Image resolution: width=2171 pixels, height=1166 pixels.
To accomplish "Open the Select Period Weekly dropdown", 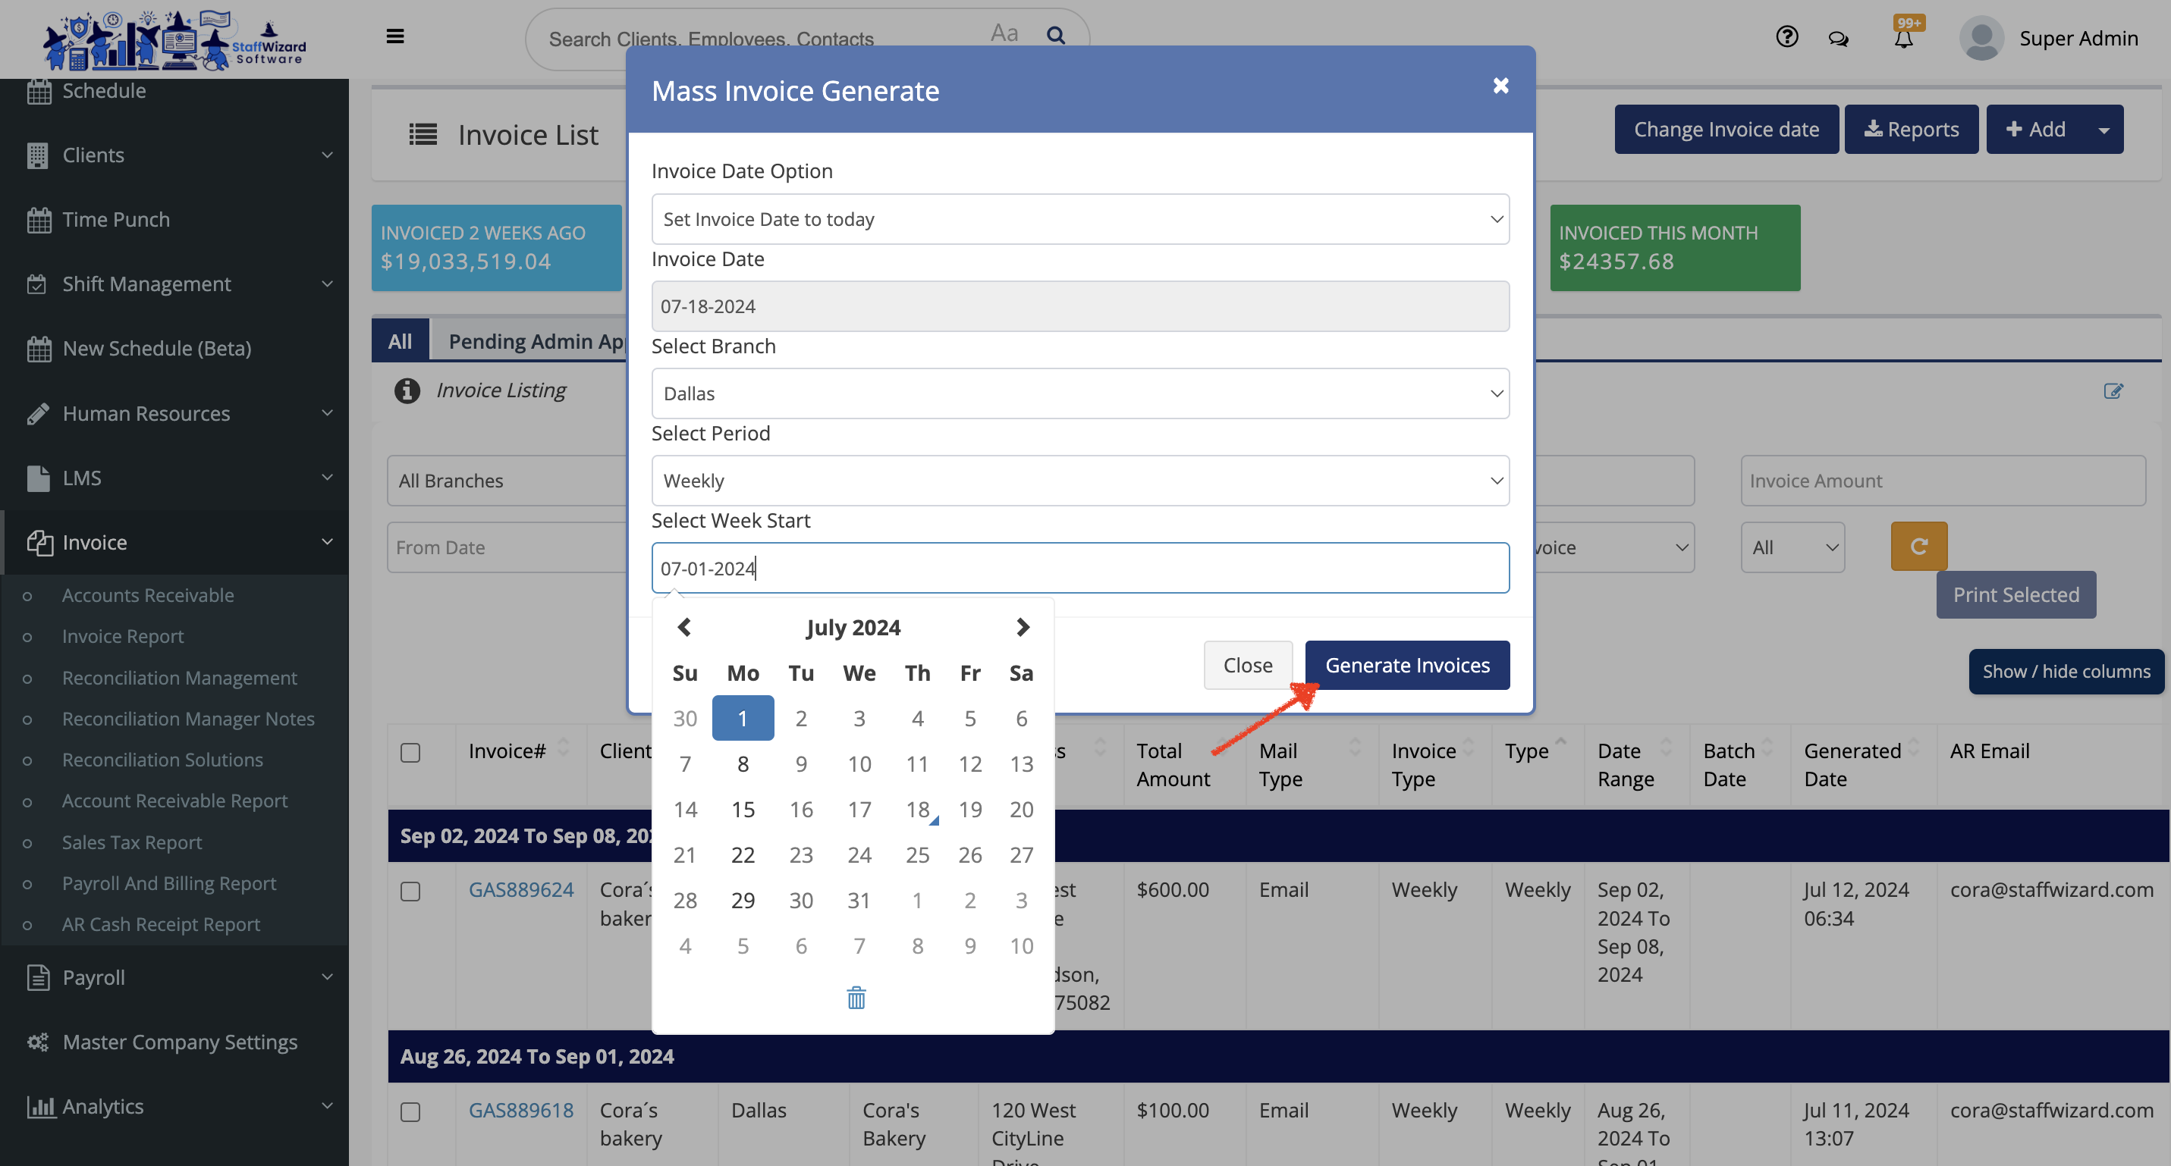I will click(x=1079, y=481).
